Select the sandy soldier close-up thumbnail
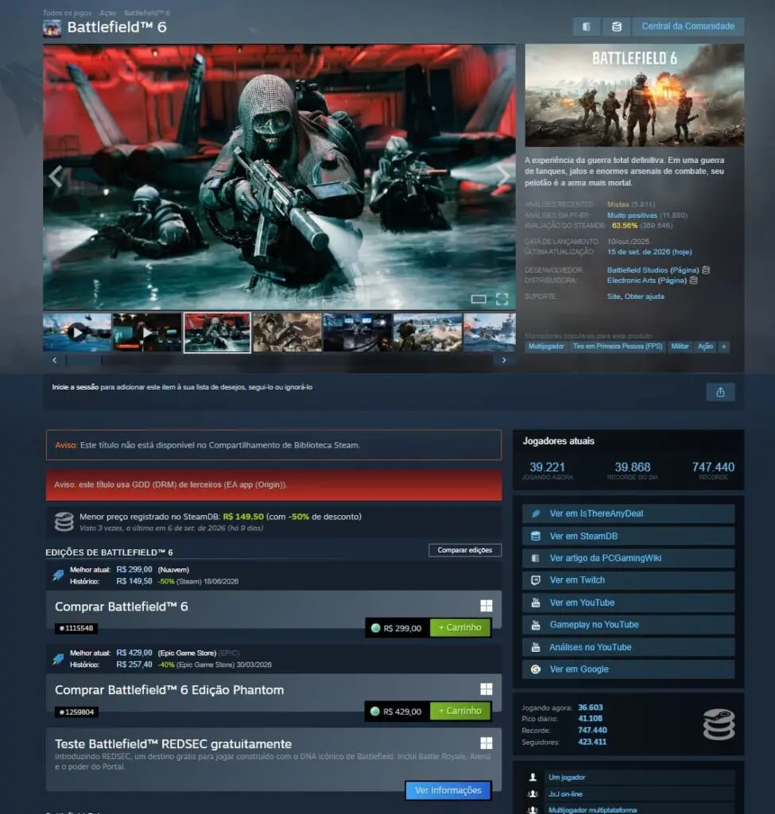 coord(287,332)
